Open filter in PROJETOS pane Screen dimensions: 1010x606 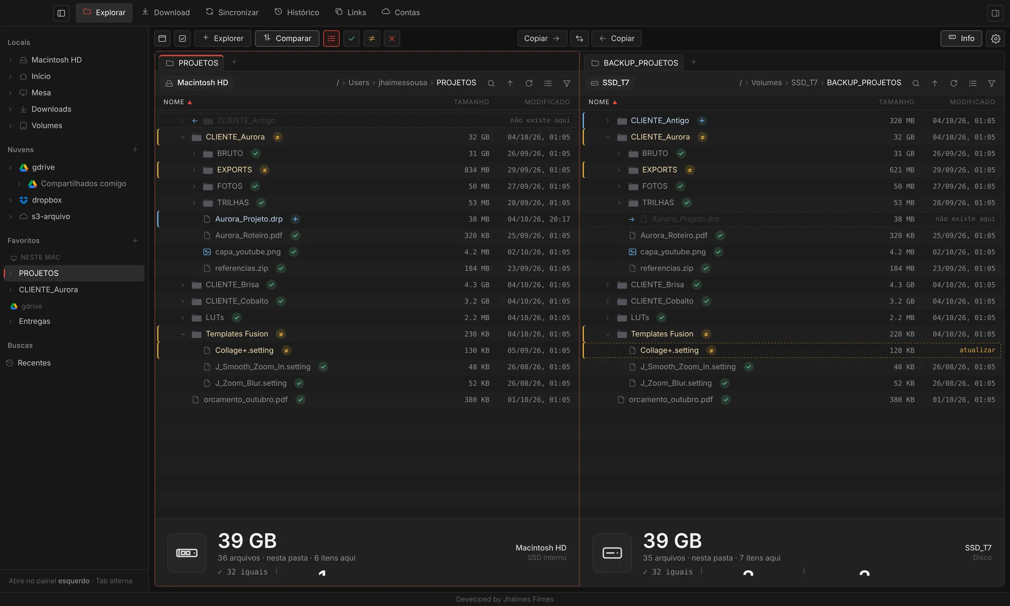567,83
